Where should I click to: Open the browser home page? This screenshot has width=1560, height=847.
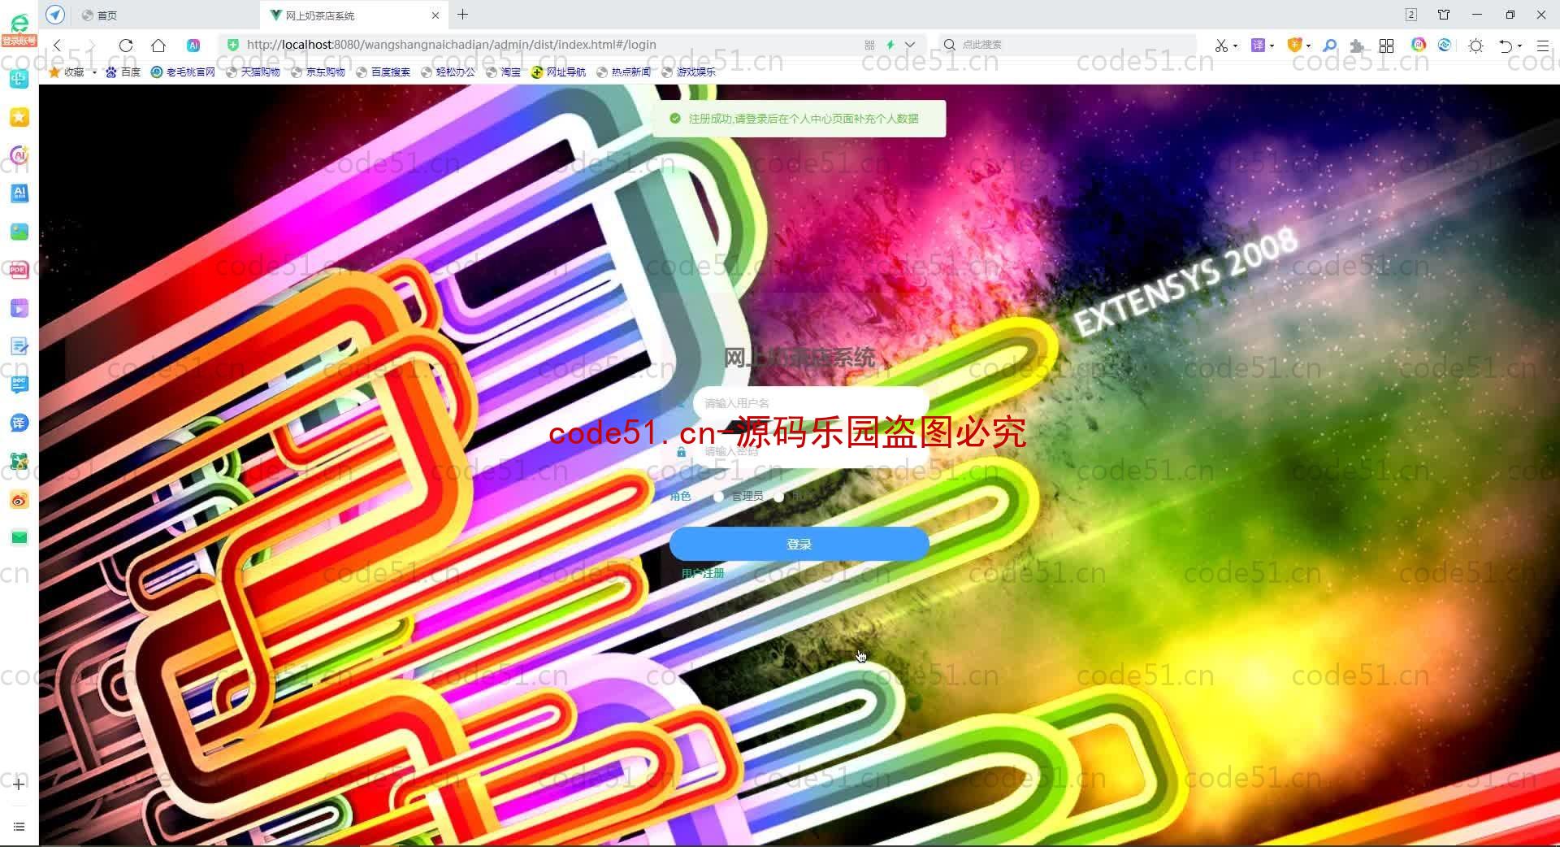[158, 46]
